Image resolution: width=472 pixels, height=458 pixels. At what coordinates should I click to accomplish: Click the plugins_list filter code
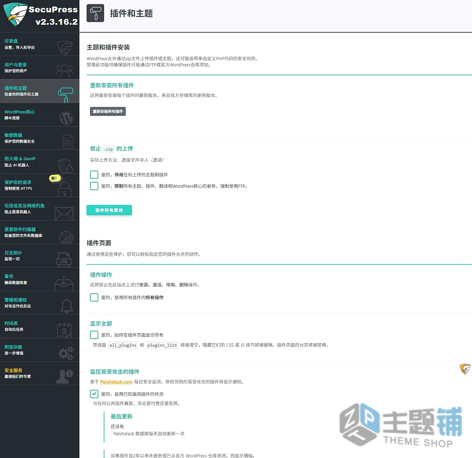(x=162, y=345)
